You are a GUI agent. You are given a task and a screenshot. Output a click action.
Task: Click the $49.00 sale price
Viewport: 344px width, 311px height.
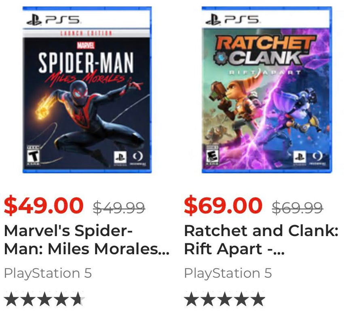44,206
